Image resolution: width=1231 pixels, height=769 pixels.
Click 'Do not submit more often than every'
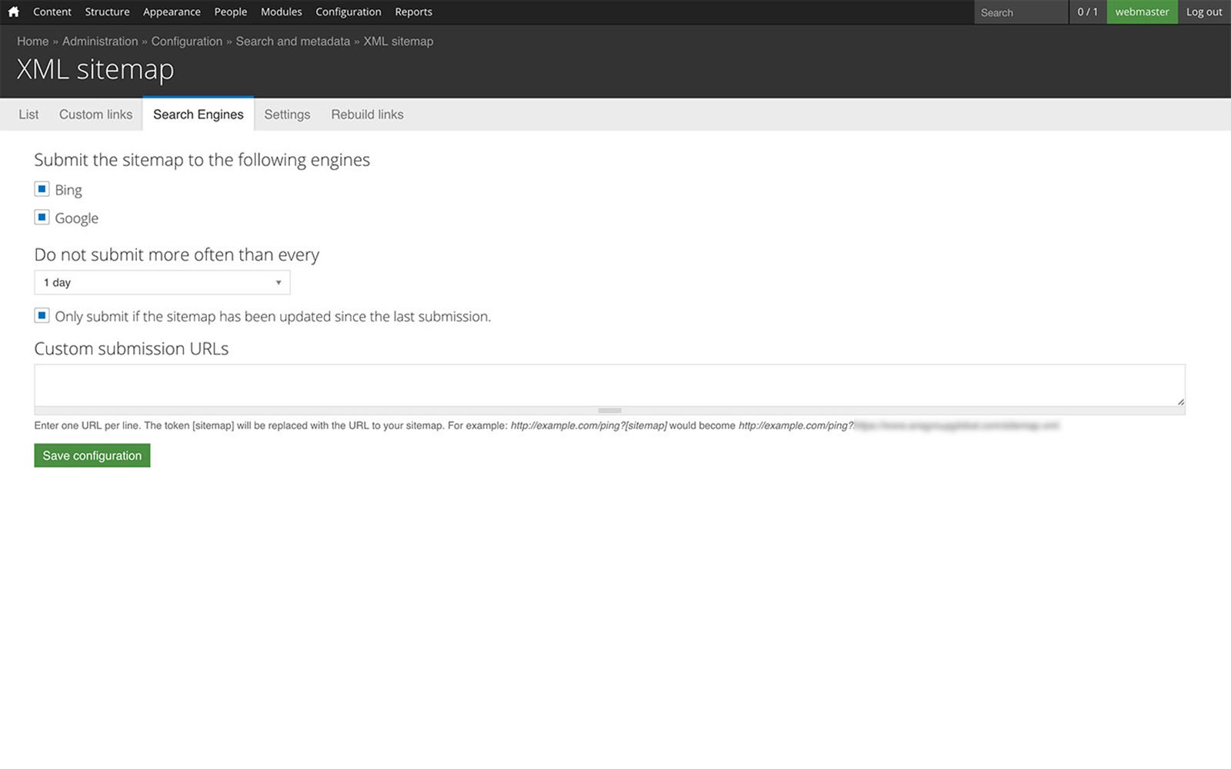coord(177,255)
